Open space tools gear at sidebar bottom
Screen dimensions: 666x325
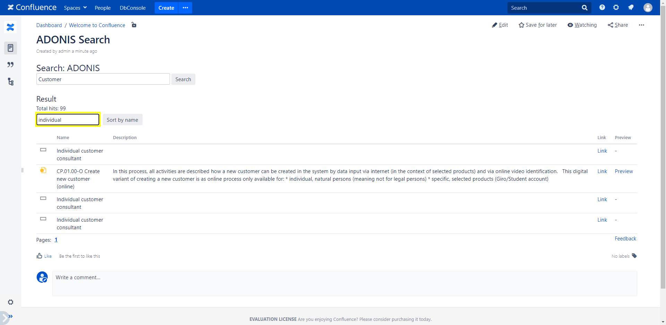tap(10, 302)
